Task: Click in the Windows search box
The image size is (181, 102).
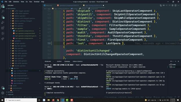Action: click(21, 100)
